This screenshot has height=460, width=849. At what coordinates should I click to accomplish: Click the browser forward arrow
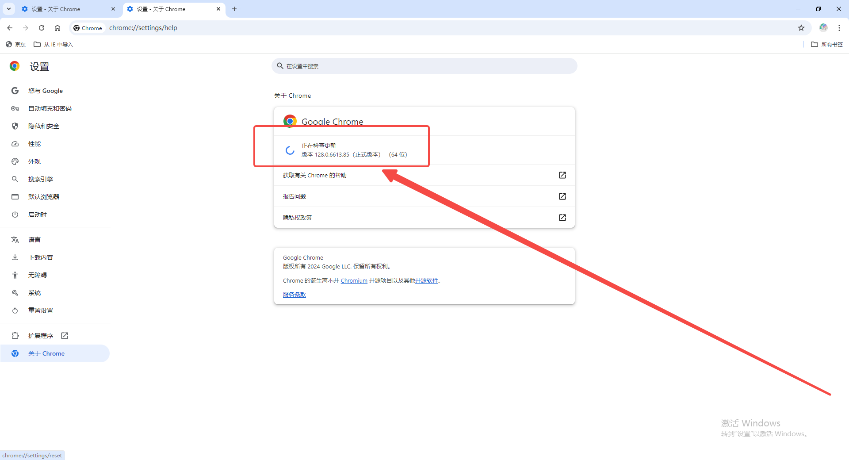point(26,28)
